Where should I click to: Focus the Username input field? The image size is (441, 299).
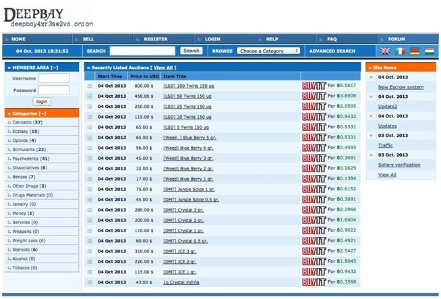(x=54, y=78)
